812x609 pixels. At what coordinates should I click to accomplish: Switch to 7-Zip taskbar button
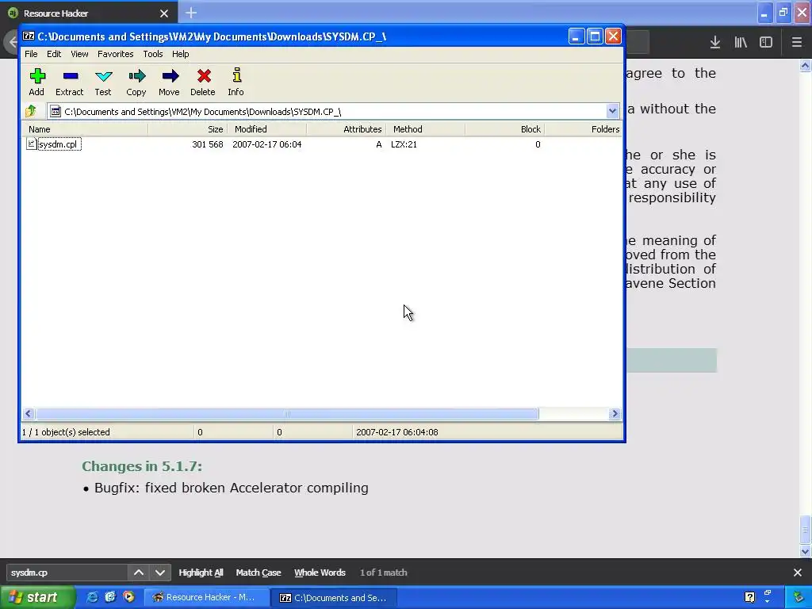pos(334,598)
